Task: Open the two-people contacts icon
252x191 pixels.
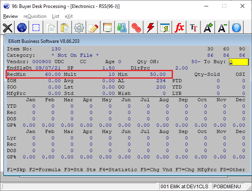Action: click(122, 28)
